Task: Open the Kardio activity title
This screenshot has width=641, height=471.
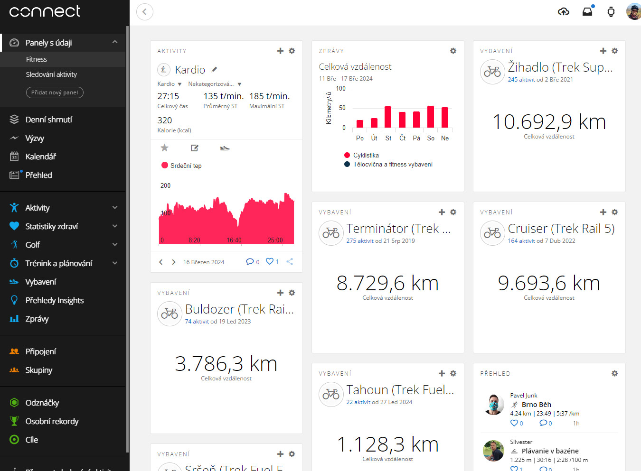Action: click(x=190, y=70)
